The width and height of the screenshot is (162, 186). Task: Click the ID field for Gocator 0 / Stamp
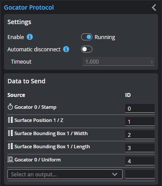point(140,108)
